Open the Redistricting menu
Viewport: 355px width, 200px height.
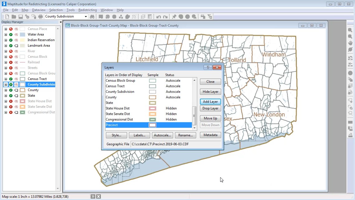(88, 10)
